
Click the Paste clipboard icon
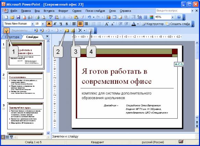coord(76,17)
